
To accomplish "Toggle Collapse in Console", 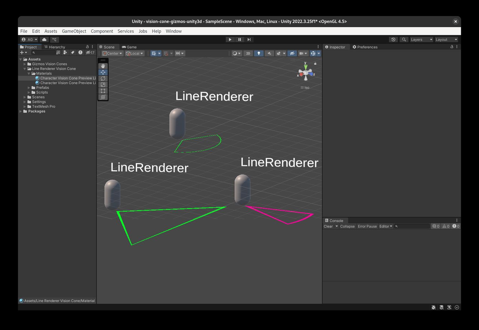I will click(347, 226).
